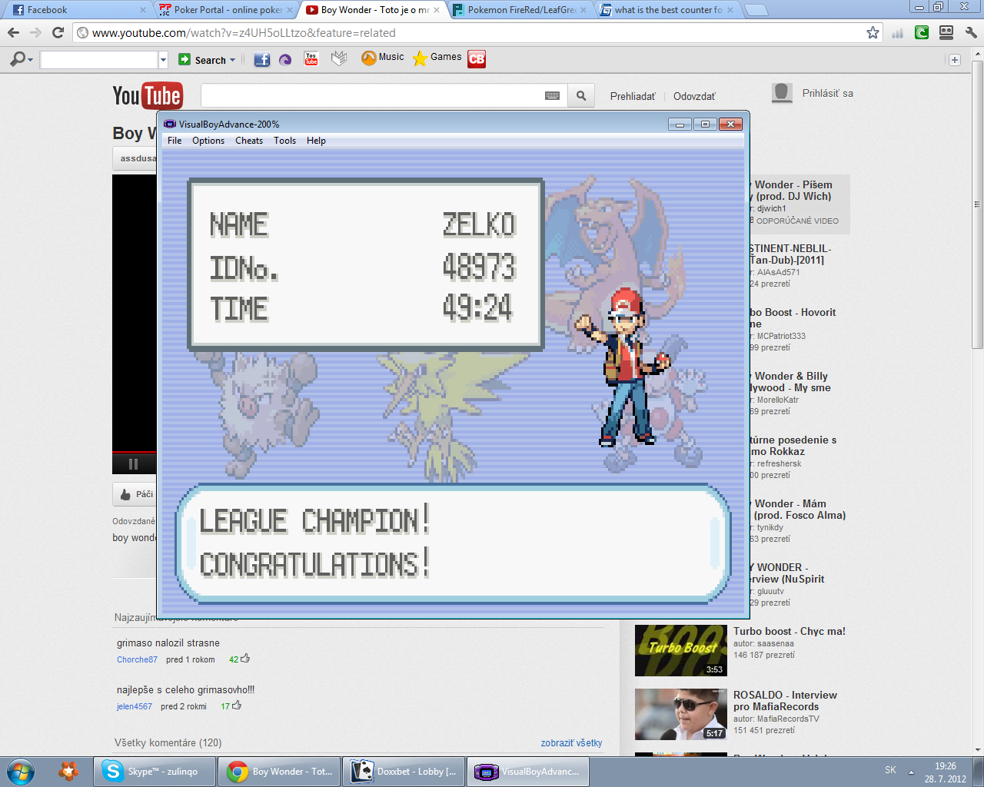
Task: Open the Options menu in VisualBoyAdvance
Action: [x=208, y=141]
